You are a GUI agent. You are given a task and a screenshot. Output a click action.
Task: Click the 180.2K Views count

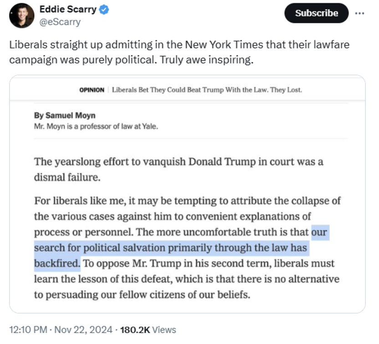148,330
